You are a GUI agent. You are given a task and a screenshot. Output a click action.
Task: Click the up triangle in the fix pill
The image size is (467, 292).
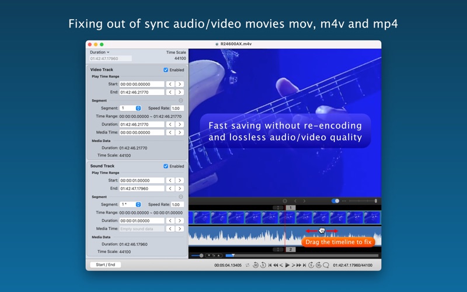coord(218,256)
